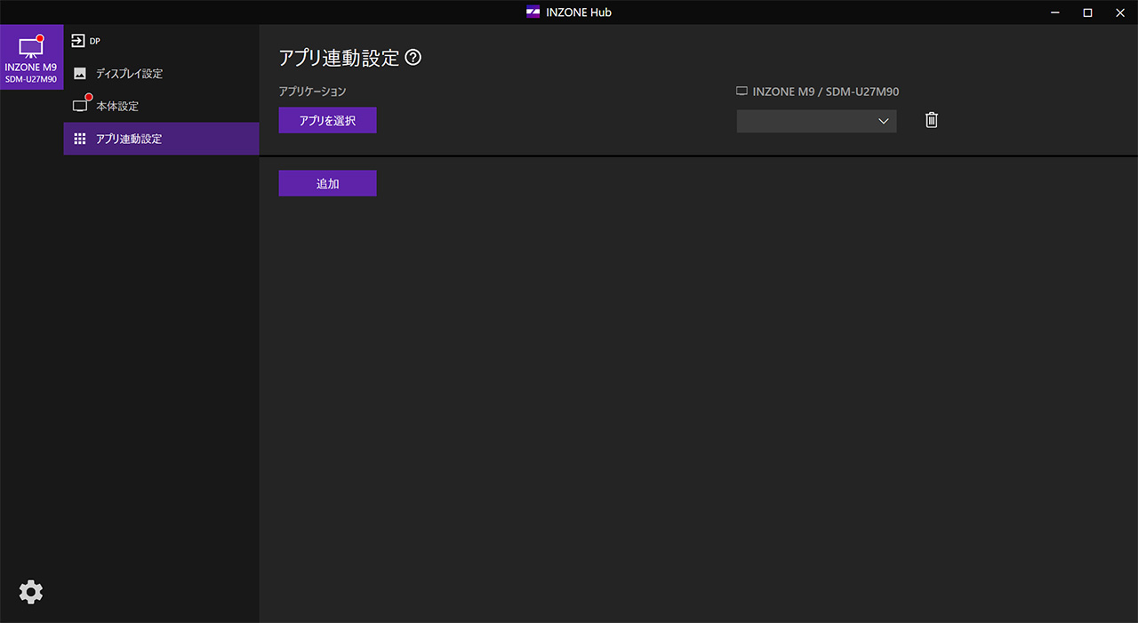Expand the INZONE M9 picture mode dropdown
This screenshot has height=623, width=1138.
point(816,121)
